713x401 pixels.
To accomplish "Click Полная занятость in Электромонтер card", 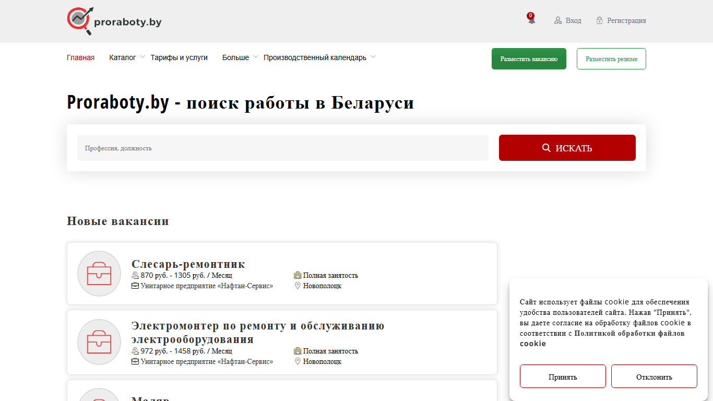I will 331,351.
